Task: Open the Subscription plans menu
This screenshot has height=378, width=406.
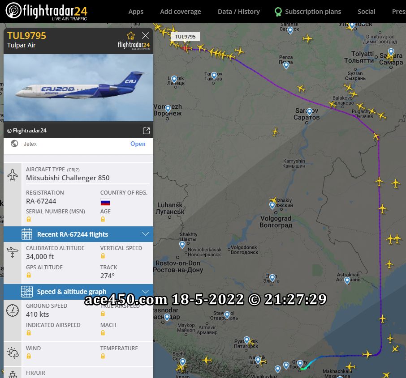Action: (x=313, y=12)
